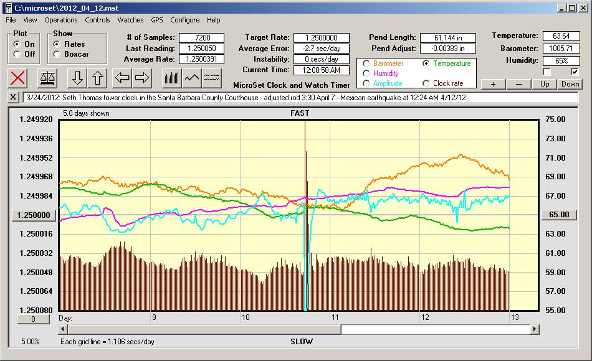Click the scrollbar left arrow under the chart
The image size is (592, 361).
[63, 329]
